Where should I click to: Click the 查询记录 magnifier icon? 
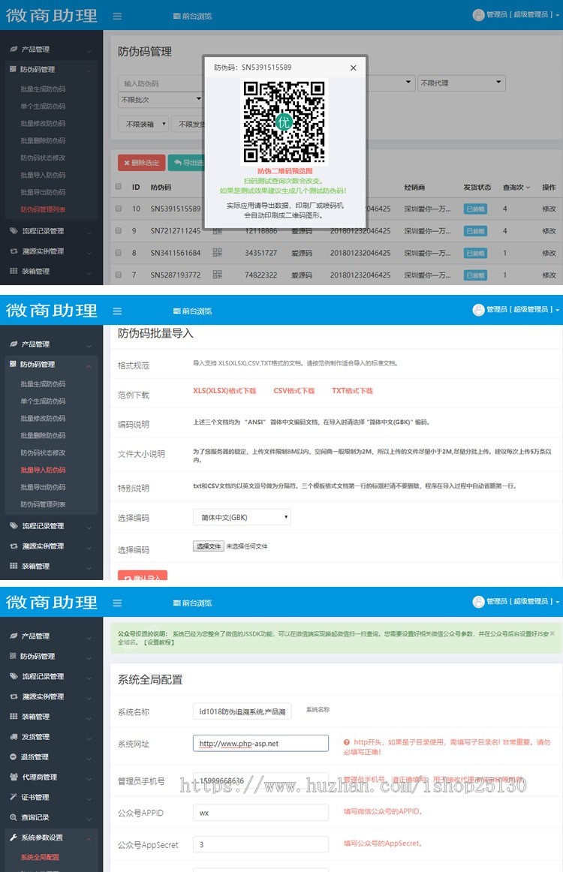14,817
